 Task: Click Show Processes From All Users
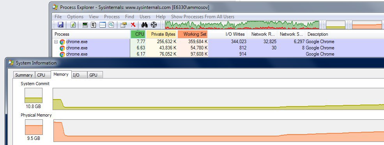203,17
